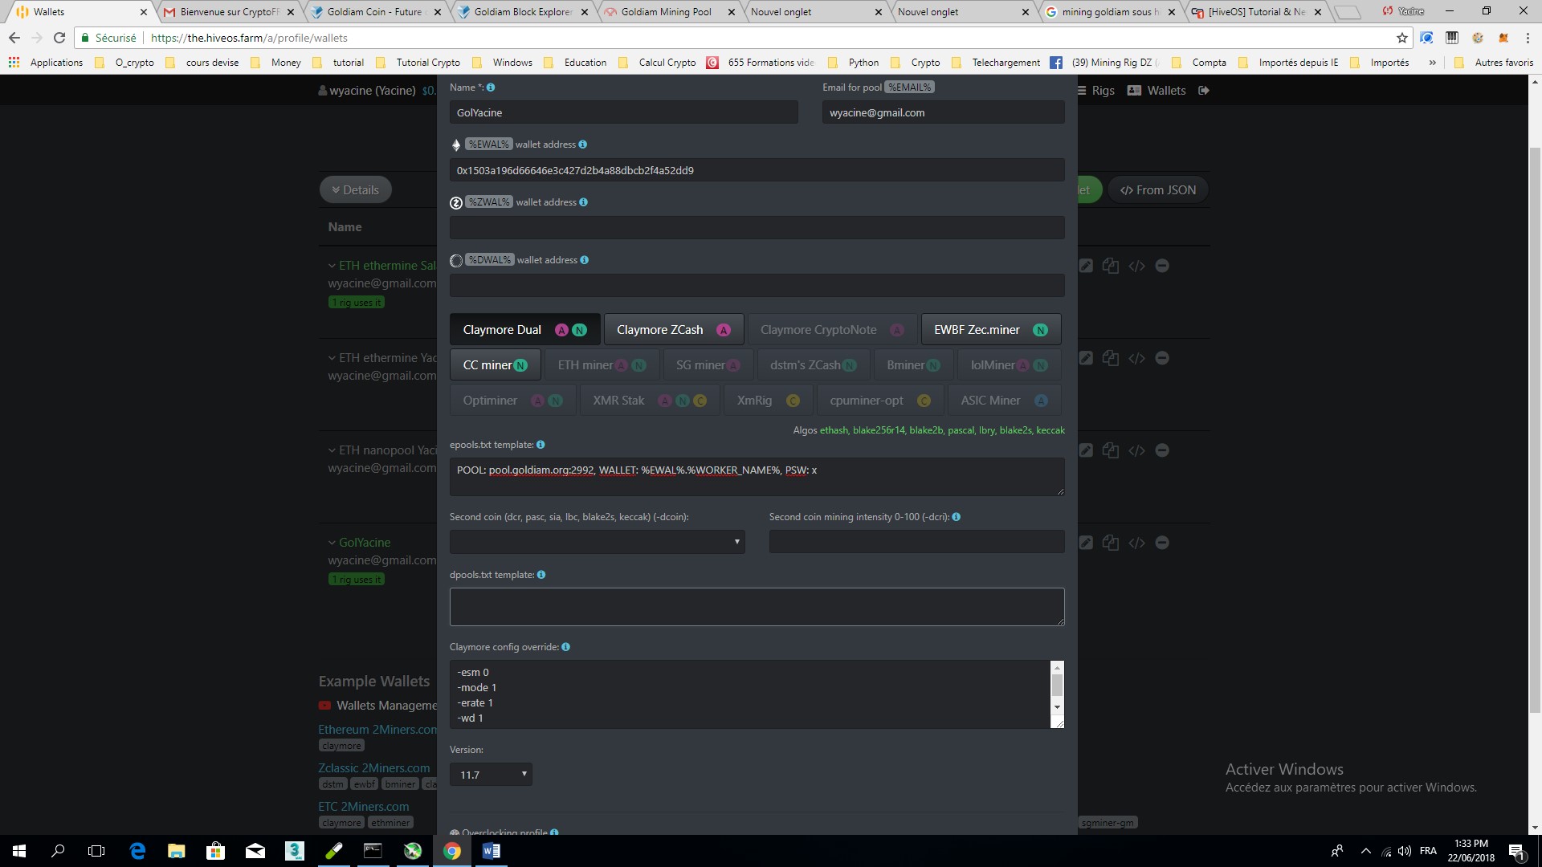Open Word from the taskbar
1542x867 pixels.
tap(492, 851)
